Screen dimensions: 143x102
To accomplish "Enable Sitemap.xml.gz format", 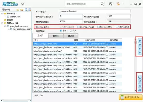I will 78,27.
